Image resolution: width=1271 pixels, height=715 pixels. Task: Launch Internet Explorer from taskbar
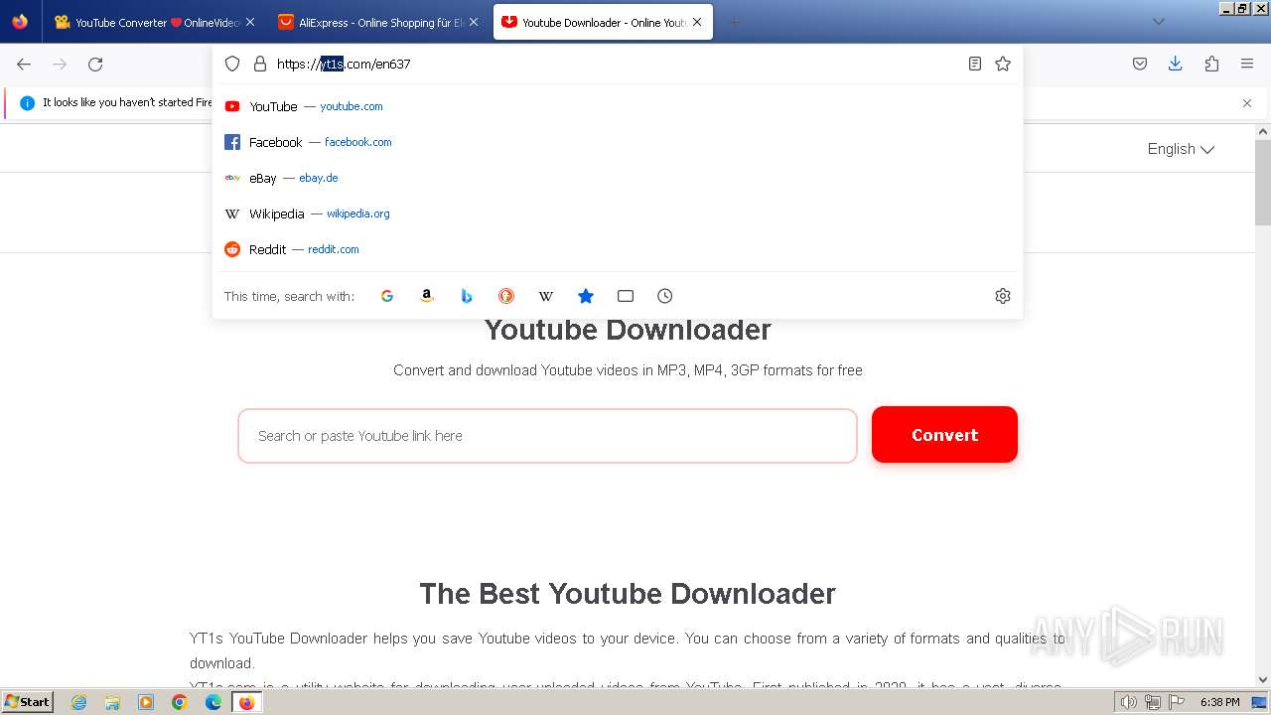pyautogui.click(x=78, y=702)
